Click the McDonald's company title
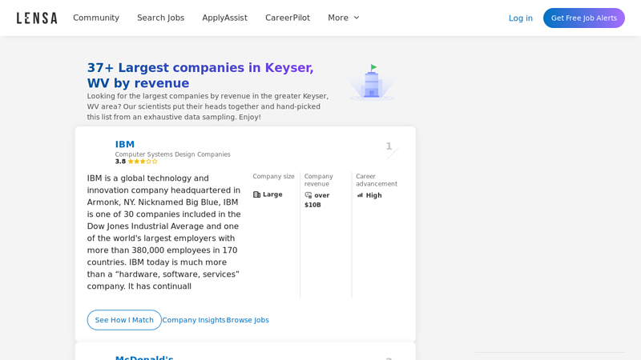Viewport: 641px width, 360px height. (144, 358)
